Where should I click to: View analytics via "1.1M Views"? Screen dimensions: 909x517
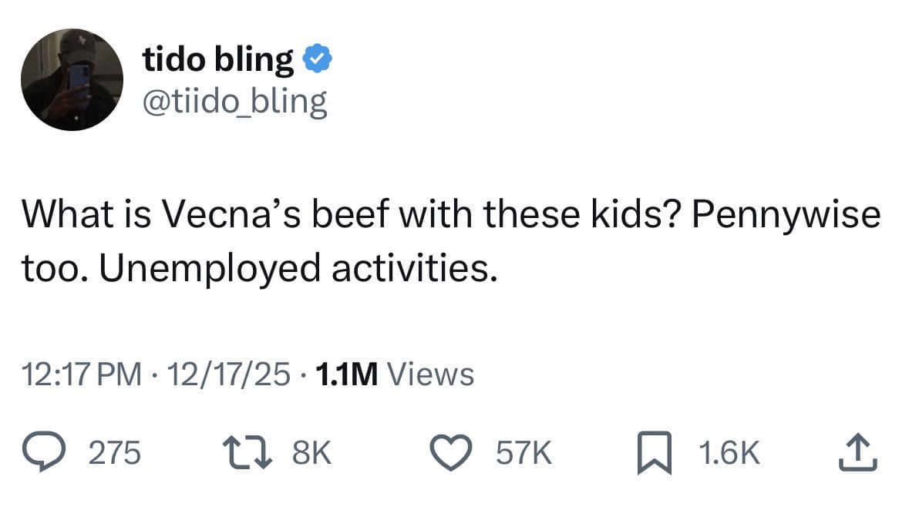pos(395,374)
